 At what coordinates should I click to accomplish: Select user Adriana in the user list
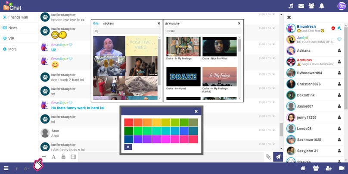tap(304, 50)
